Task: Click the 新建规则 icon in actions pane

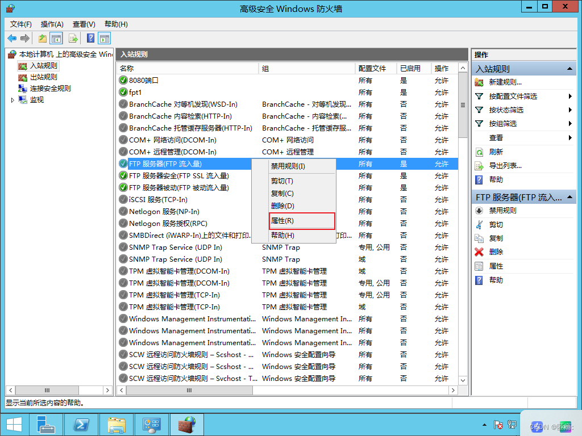Action: [479, 82]
